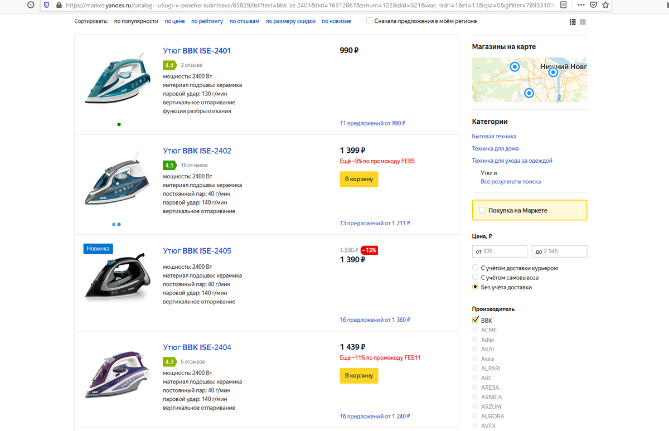
Task: Tick the ACME manufacturer checkbox
Action: [x=476, y=330]
